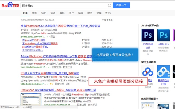Open the folder window thumbnail under 统统到硬盘里来
The width and height of the screenshot is (175, 109).
(148, 105)
